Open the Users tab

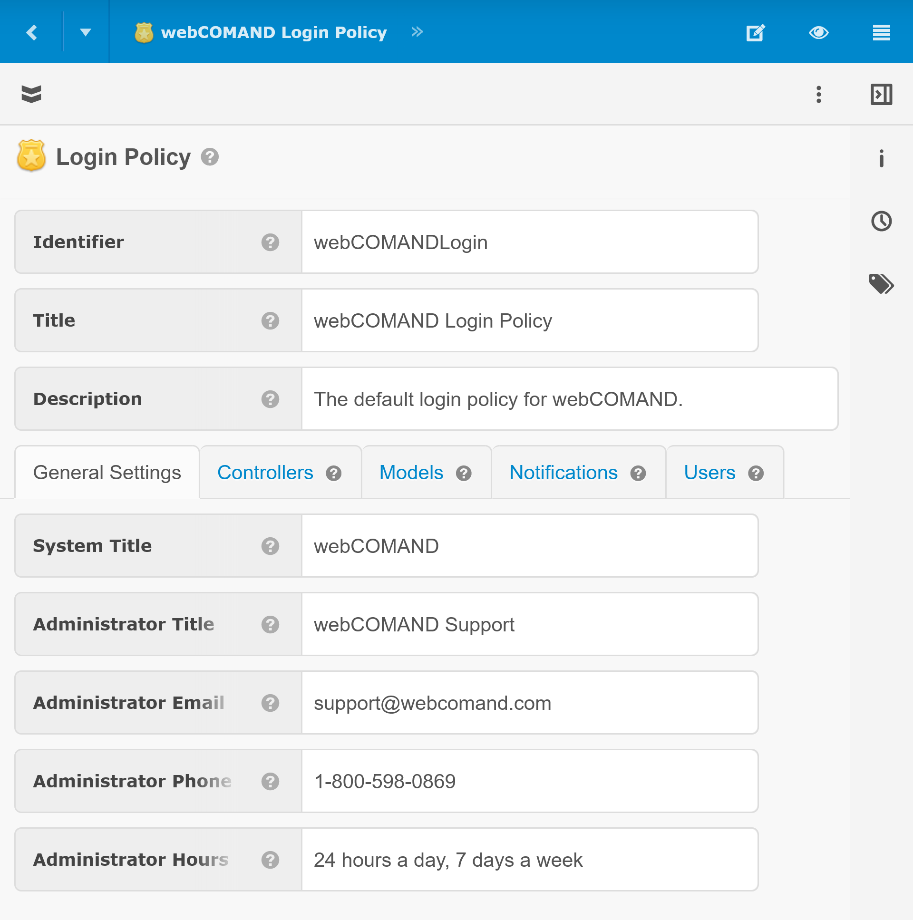tap(709, 473)
